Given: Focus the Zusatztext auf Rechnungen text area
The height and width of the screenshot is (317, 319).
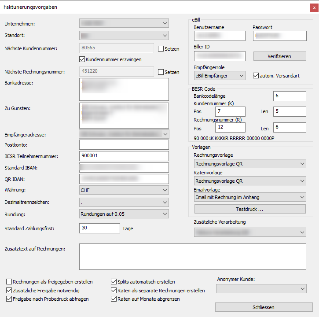Looking at the screenshot, I should click(192, 257).
